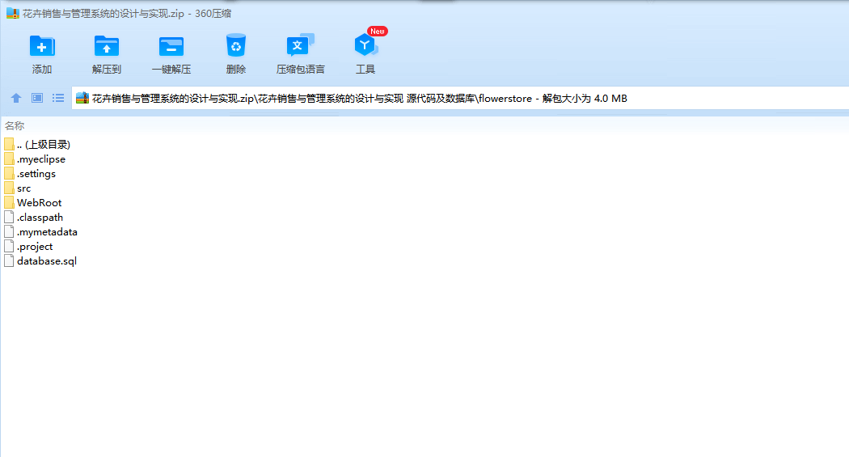Click the archive path address field
This screenshot has height=457, width=849.
460,98
